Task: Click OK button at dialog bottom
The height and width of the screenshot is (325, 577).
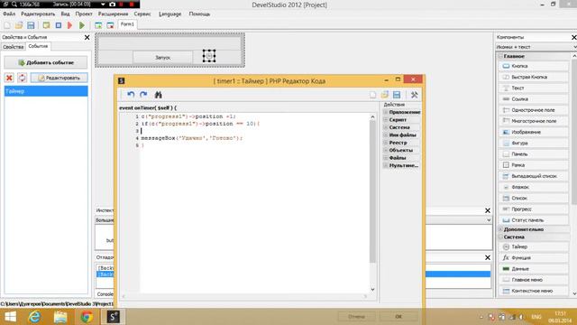Action: tap(398, 316)
